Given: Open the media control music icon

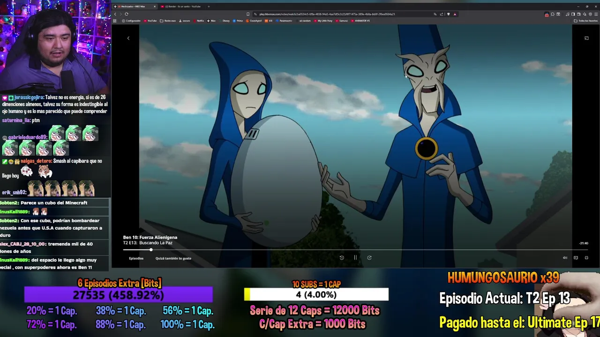Looking at the screenshot, I should (x=567, y=14).
